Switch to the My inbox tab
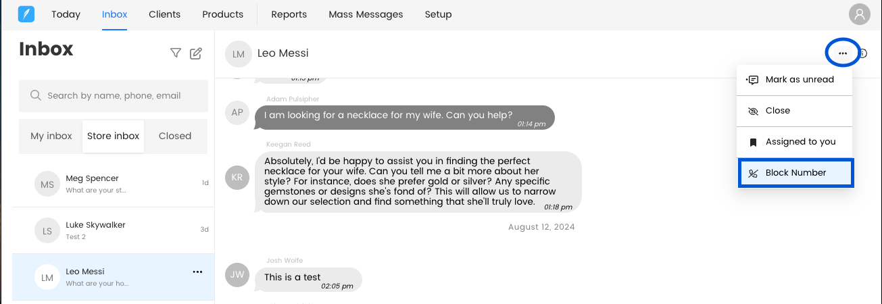Image resolution: width=882 pixels, height=304 pixels. pos(51,136)
